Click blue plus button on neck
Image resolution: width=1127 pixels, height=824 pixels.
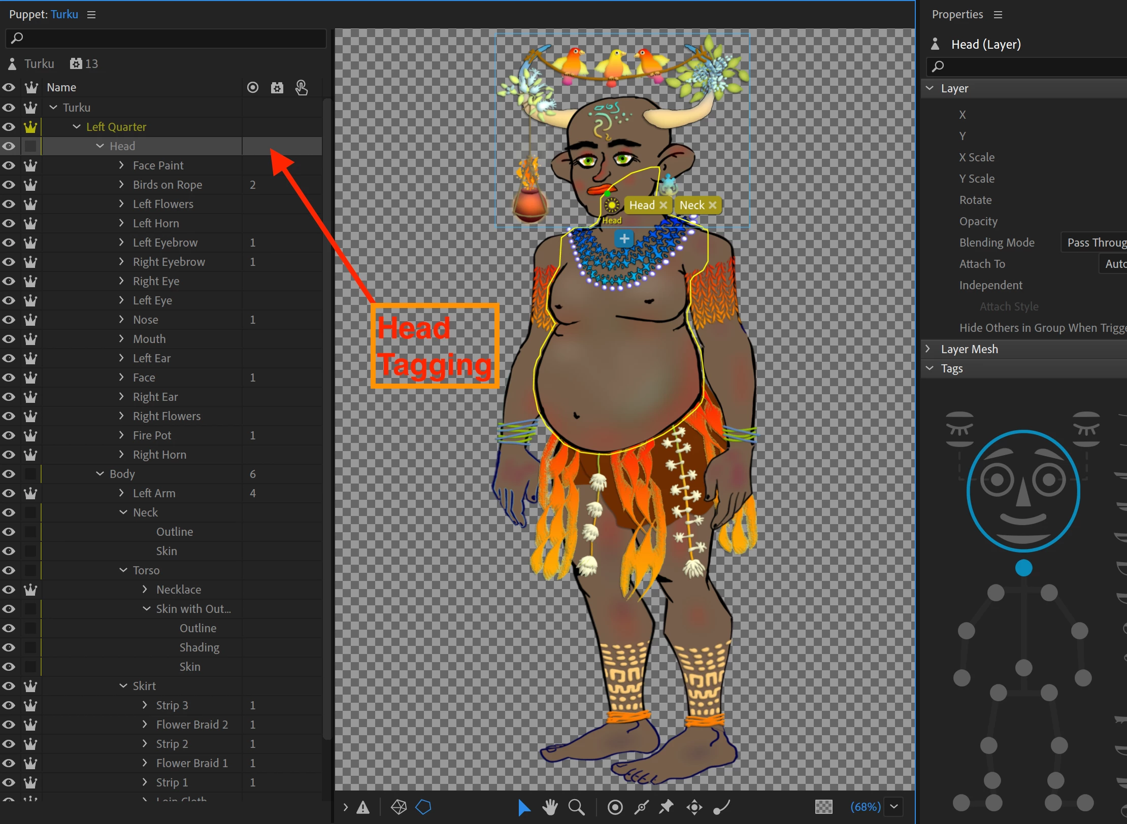[x=624, y=238]
